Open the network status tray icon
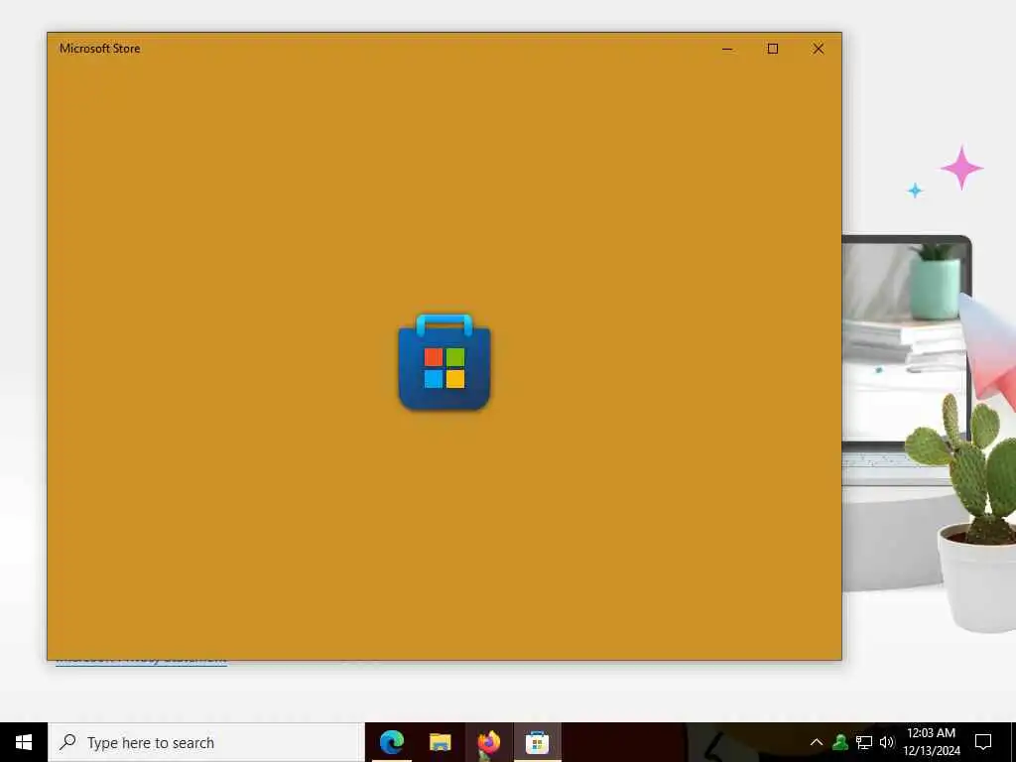1016x762 pixels. click(x=864, y=742)
